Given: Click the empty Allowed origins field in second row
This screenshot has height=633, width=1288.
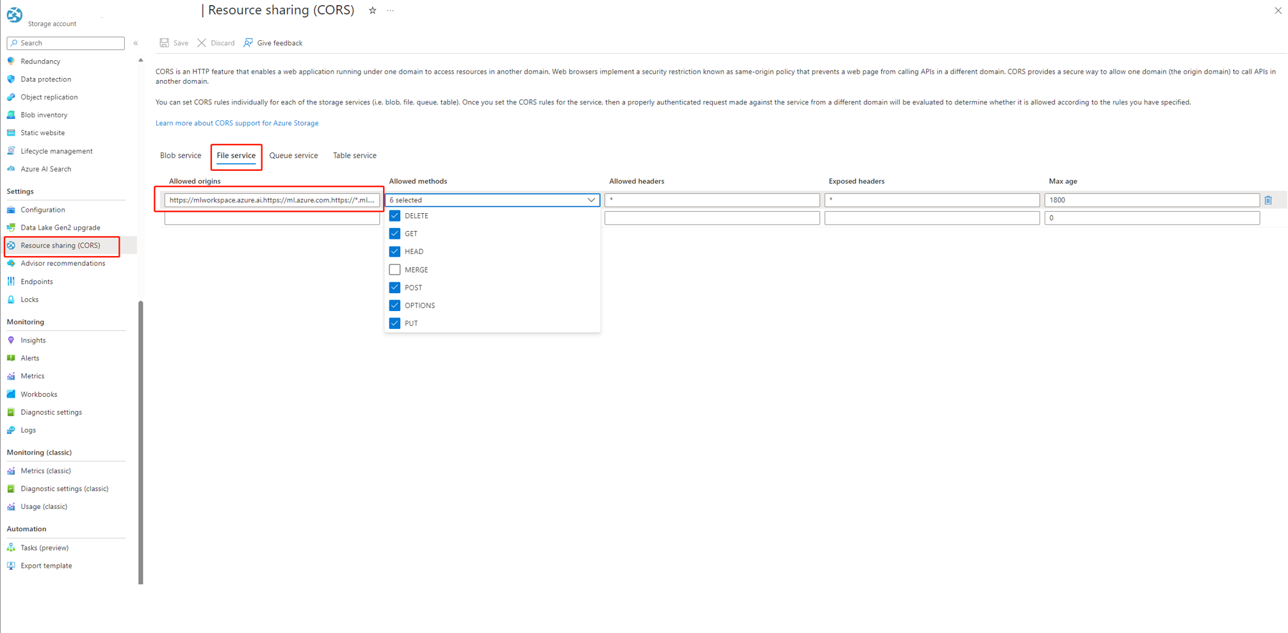Looking at the screenshot, I should tap(272, 218).
